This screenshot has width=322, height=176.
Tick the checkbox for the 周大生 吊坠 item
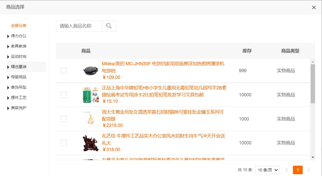[64, 119]
